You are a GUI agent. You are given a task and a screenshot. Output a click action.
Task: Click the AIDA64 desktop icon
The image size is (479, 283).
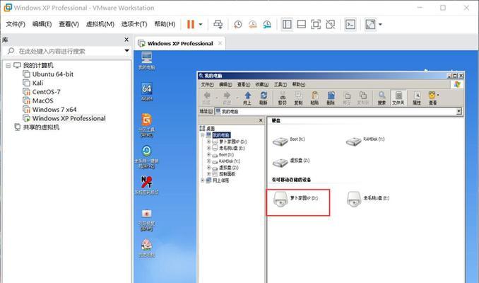147,92
